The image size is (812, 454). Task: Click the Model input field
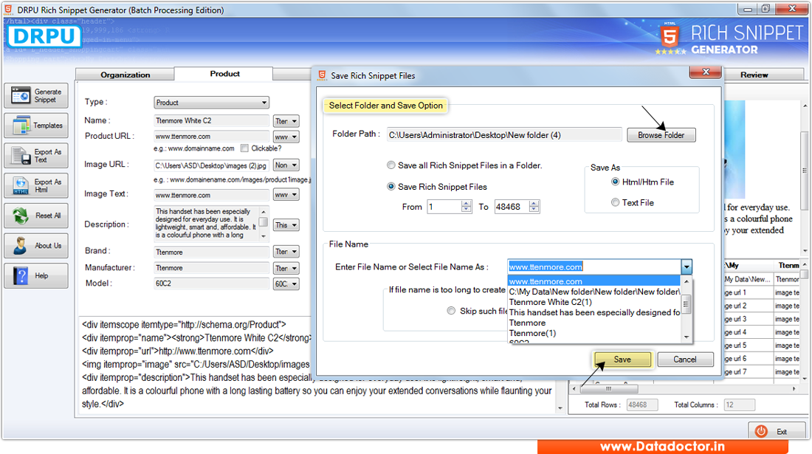(211, 283)
